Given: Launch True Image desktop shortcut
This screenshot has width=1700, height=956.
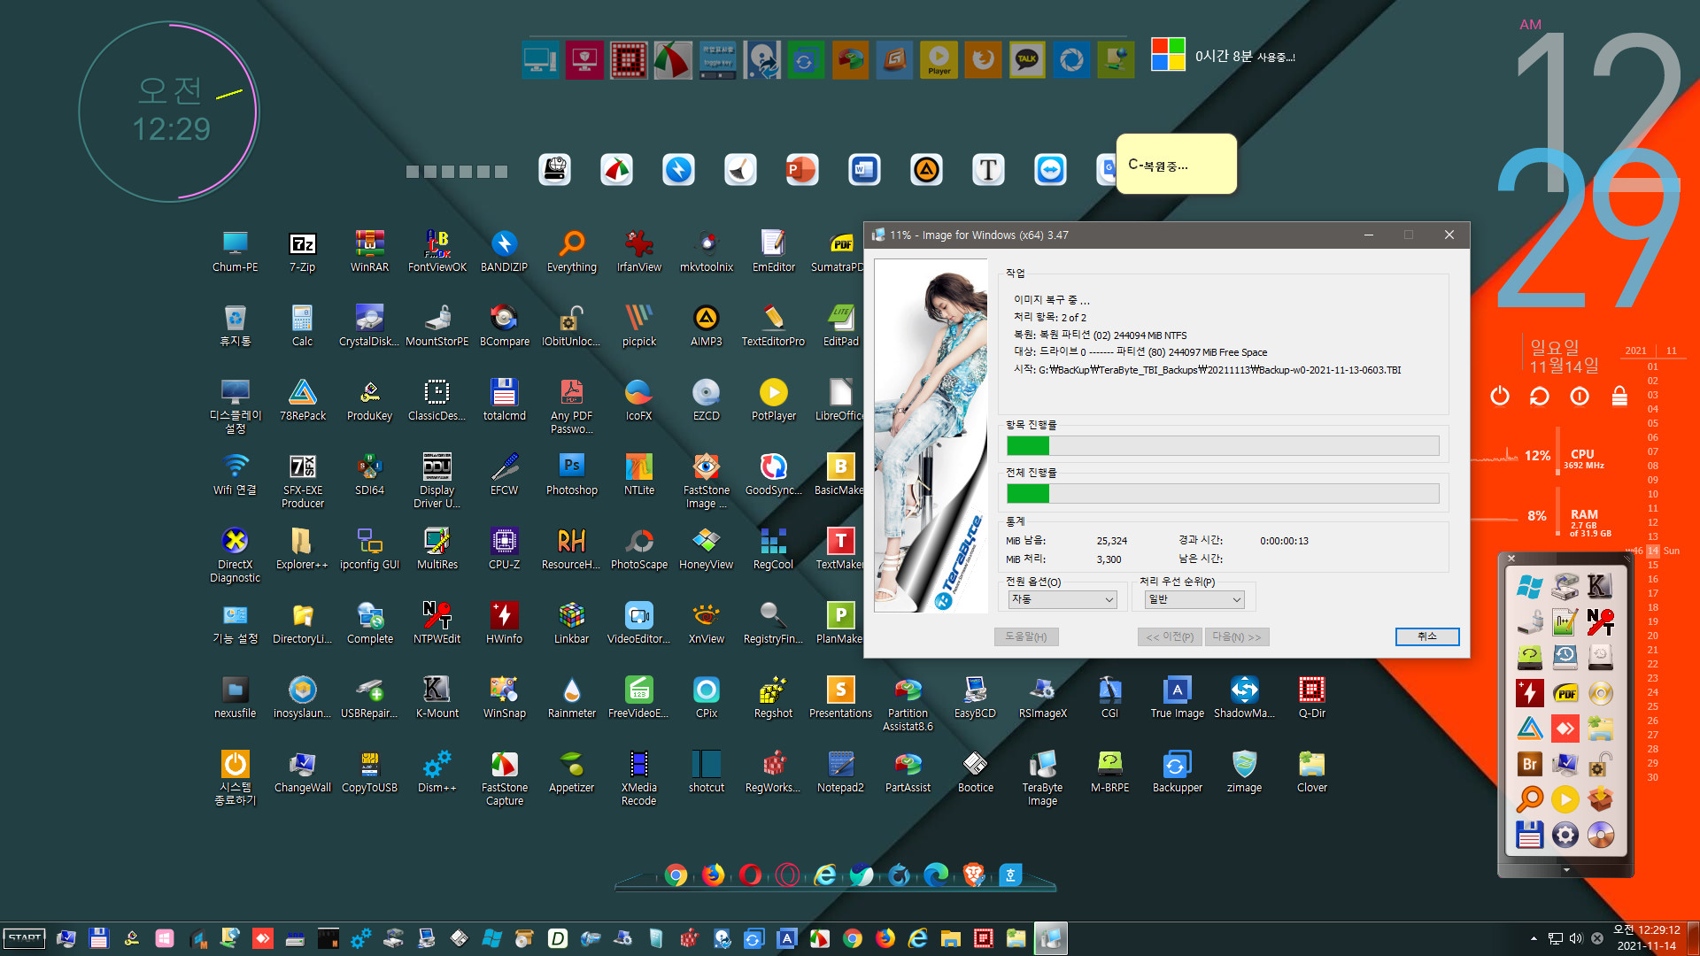Looking at the screenshot, I should pyautogui.click(x=1177, y=698).
